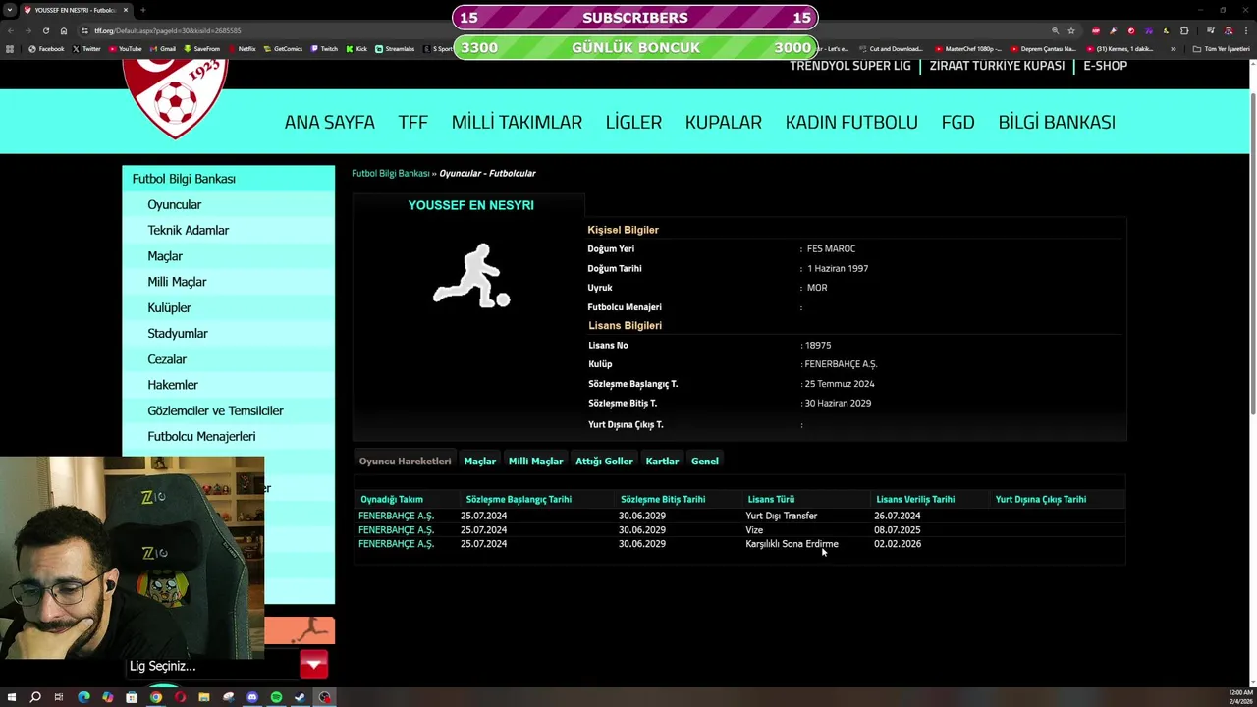Open the Lig Seçiniz combo box
This screenshot has width=1257, height=707.
tap(229, 666)
